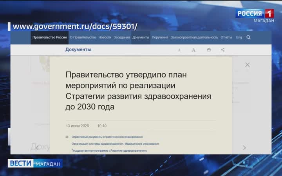This screenshot has height=176, width=282.
Task: Click the Документы page heading link
Action: [x=78, y=50]
